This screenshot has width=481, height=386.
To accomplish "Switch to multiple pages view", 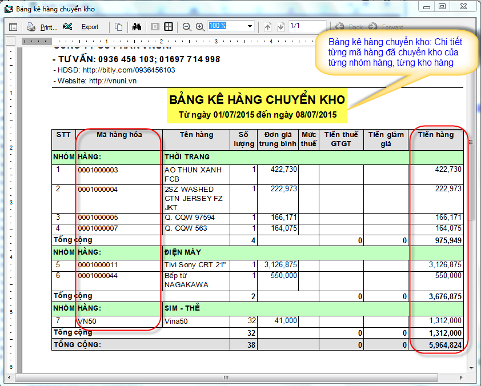I will (x=169, y=27).
